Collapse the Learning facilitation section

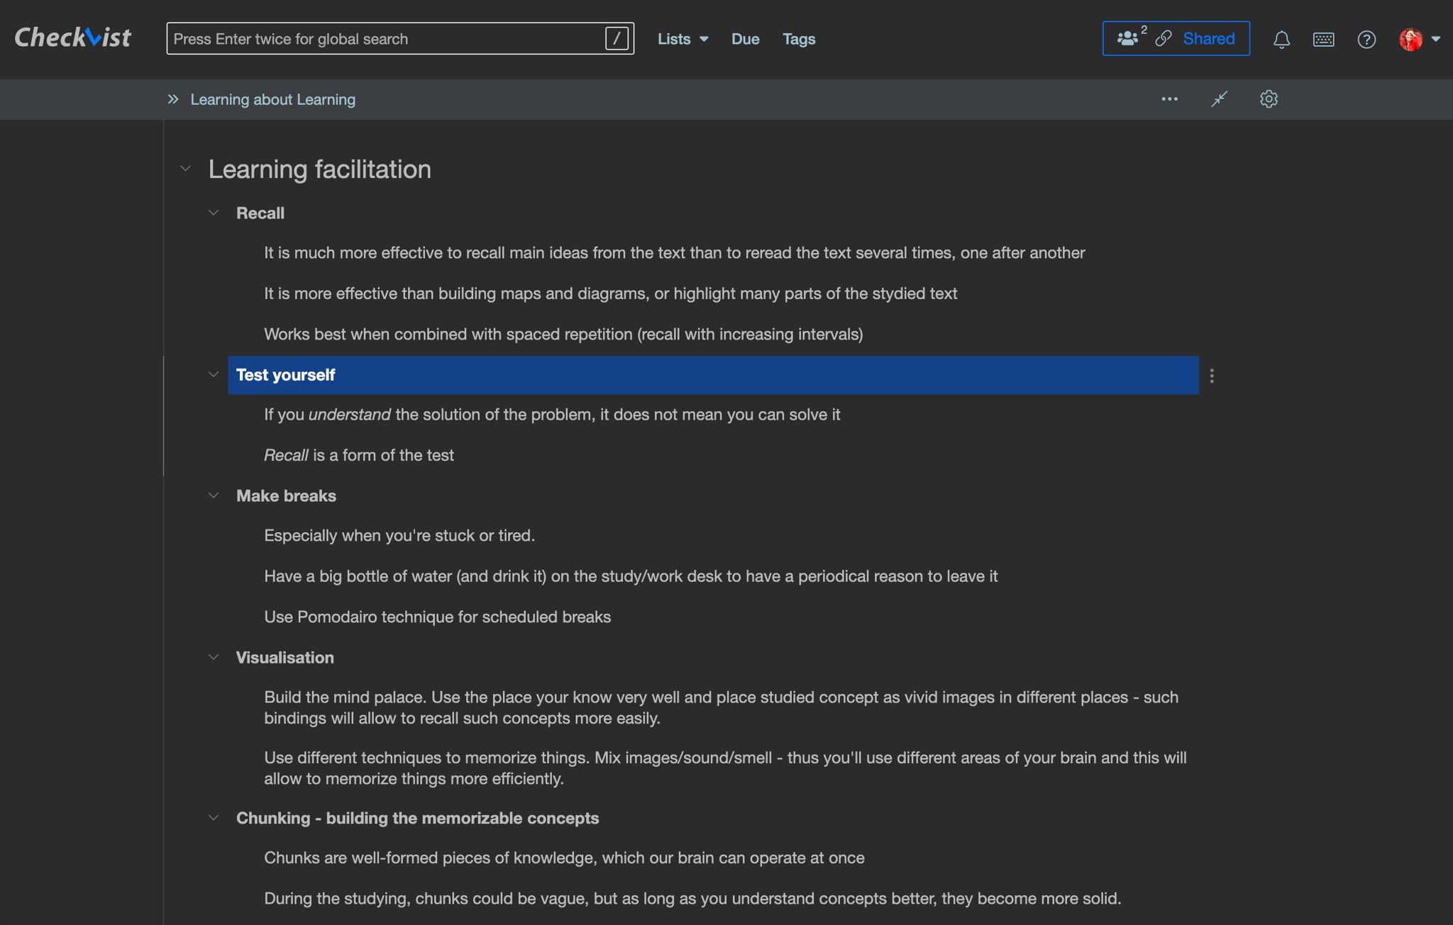pos(185,169)
